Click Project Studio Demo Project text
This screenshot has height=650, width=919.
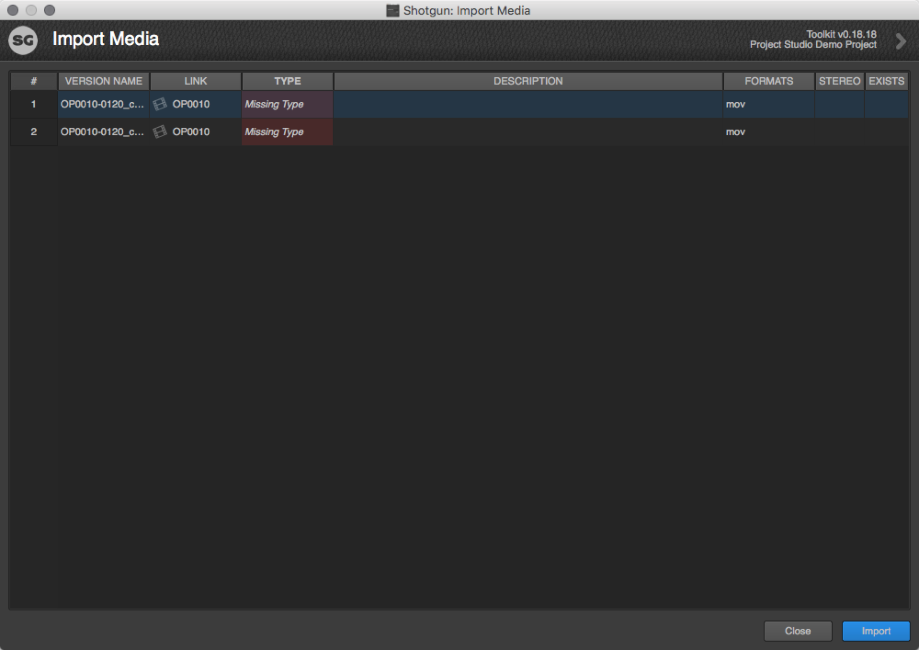click(813, 45)
